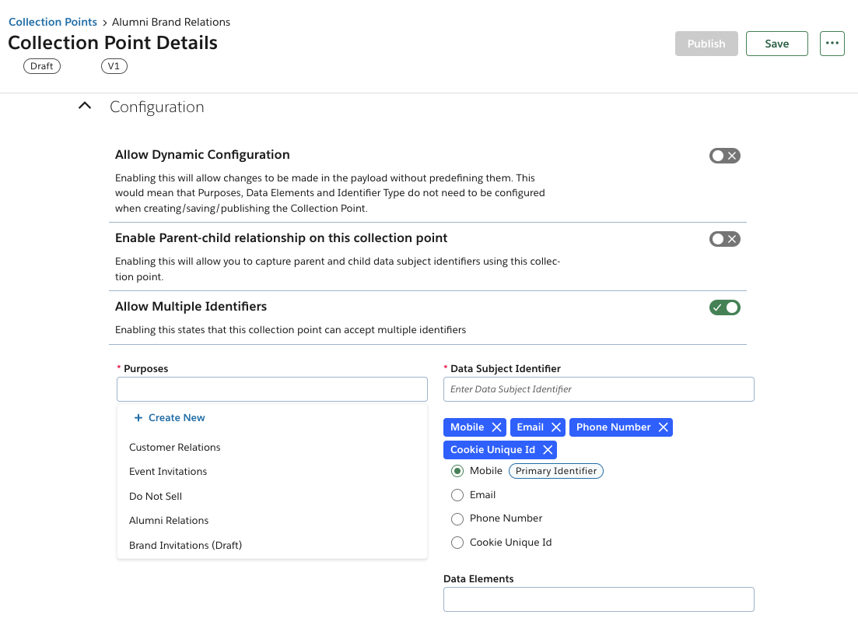This screenshot has height=643, width=858.
Task: Remove the Mobile identifier tag
Action: 496,427
